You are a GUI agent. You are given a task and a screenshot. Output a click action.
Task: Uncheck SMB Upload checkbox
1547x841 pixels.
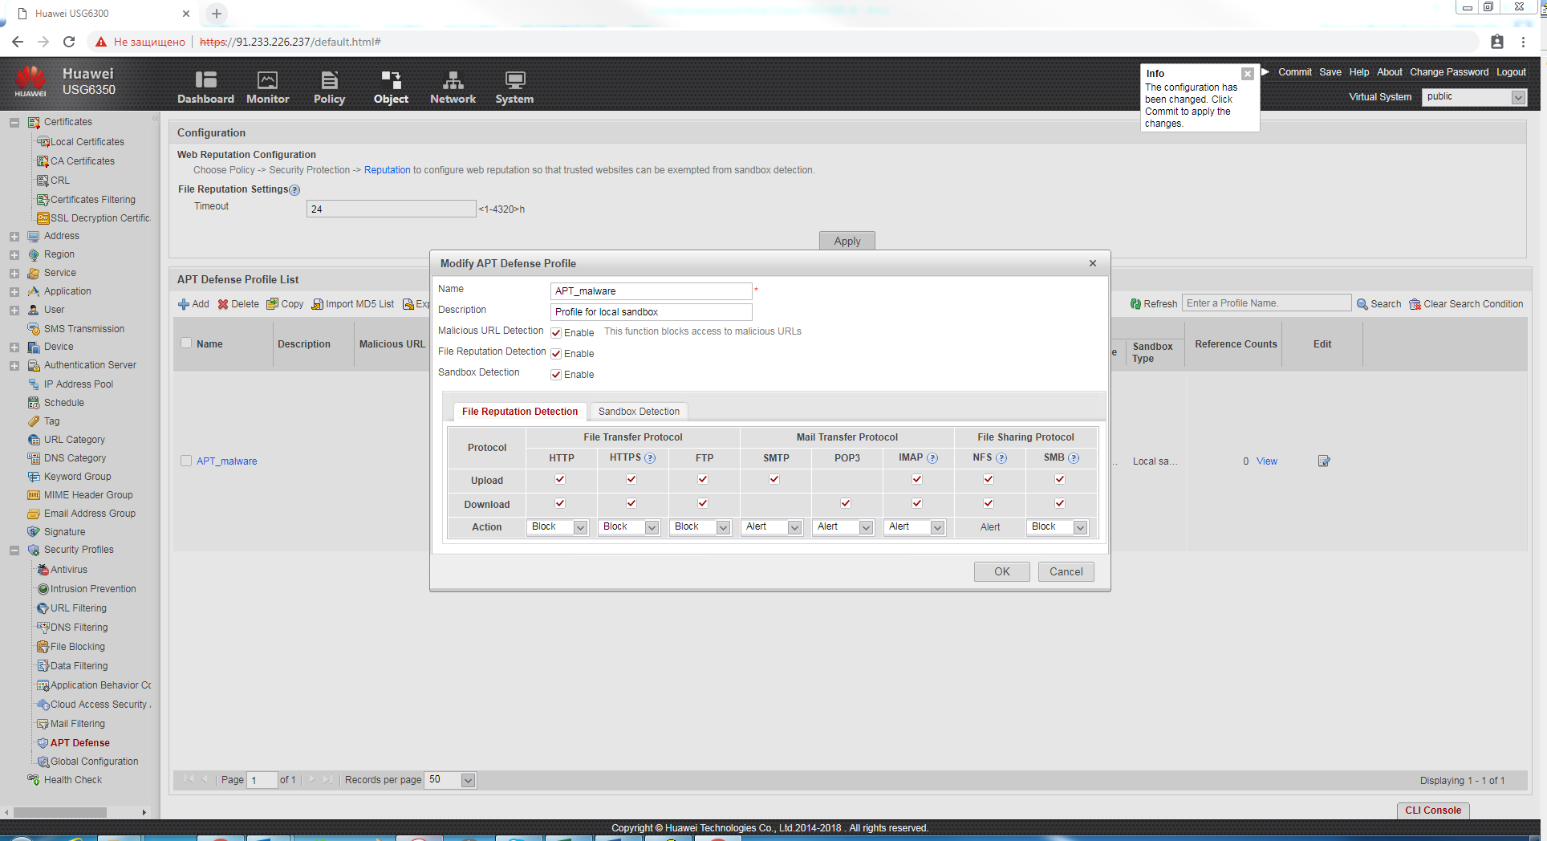tap(1060, 479)
